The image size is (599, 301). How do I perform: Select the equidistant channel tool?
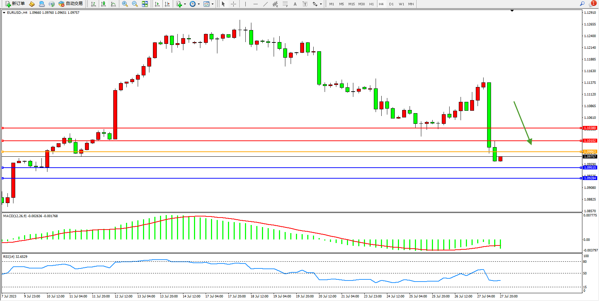(275, 4)
